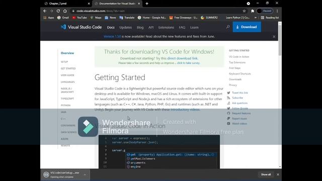Expand the PYTHON sidebar section
Screen dimensions: 322x181
pyautogui.click(x=65, y=105)
